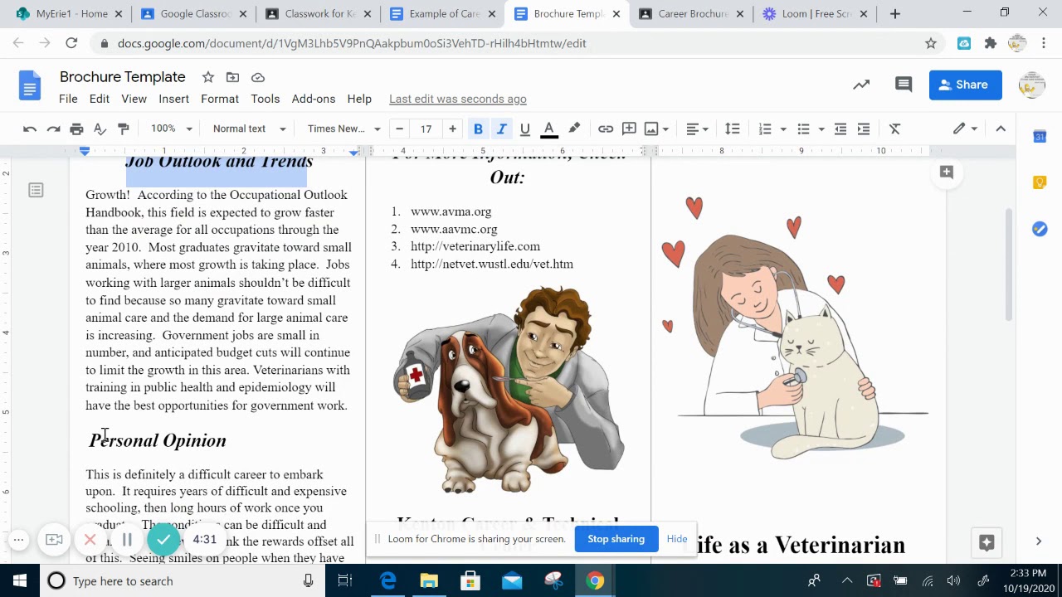The image size is (1062, 597).
Task: Click the add comment toolbar icon
Action: point(629,129)
